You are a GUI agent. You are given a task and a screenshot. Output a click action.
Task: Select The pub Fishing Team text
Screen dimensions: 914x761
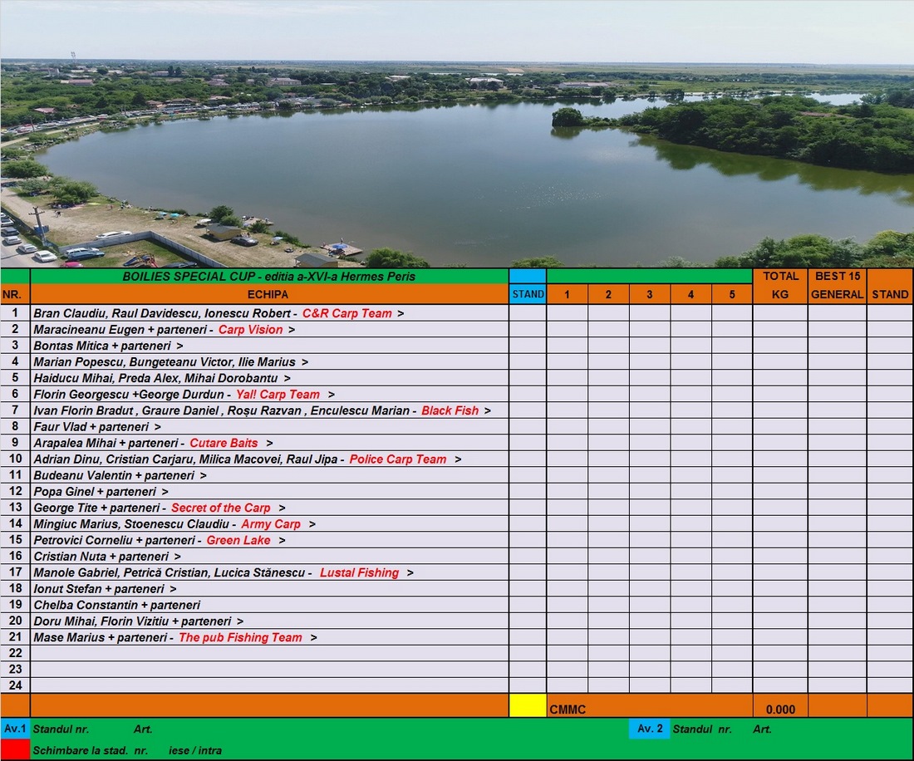(240, 637)
